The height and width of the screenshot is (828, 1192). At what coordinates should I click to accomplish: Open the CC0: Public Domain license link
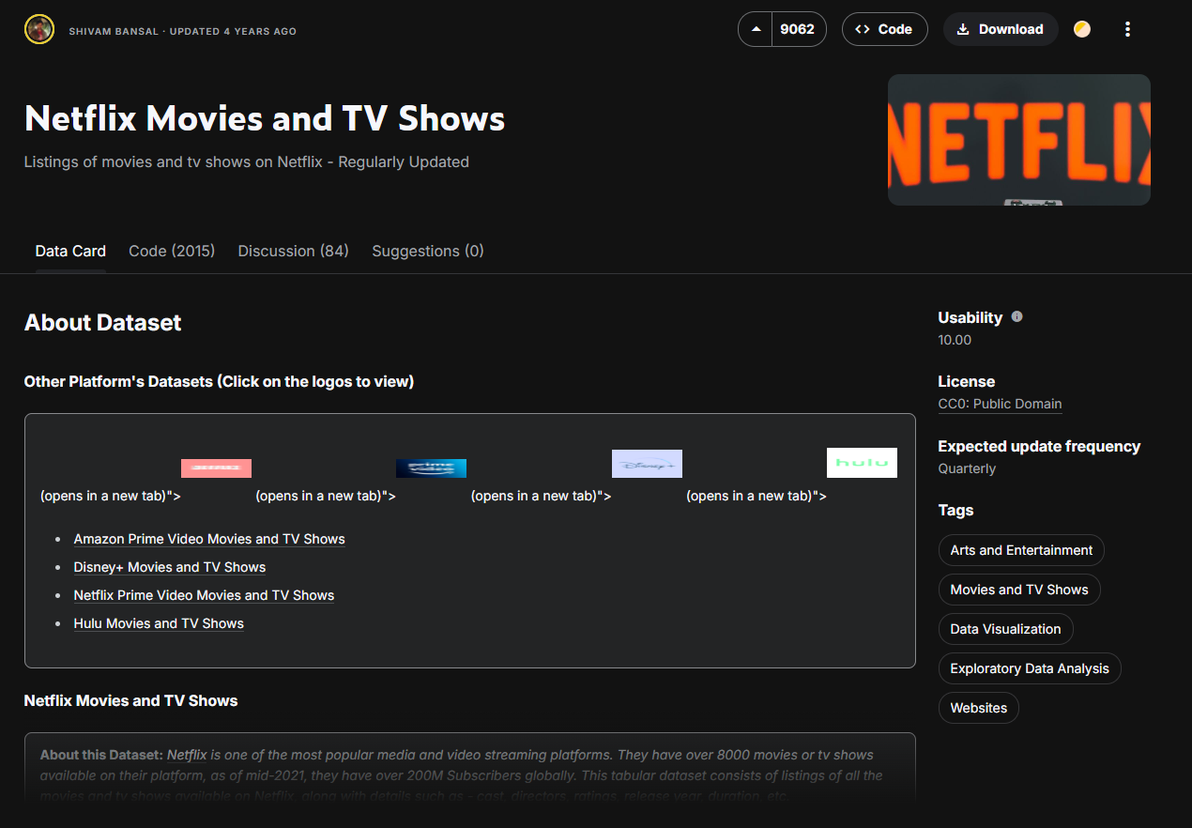[1000, 404]
